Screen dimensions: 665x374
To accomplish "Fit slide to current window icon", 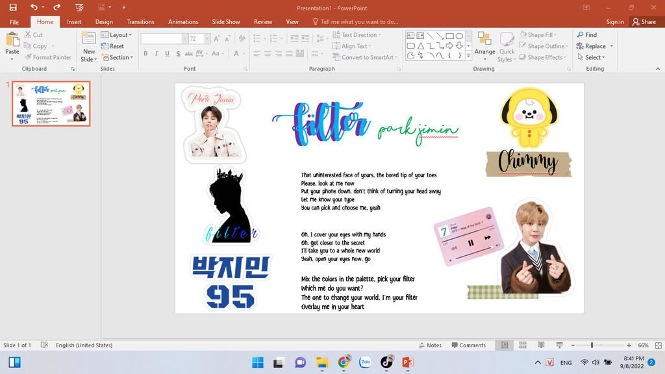I will [x=659, y=345].
